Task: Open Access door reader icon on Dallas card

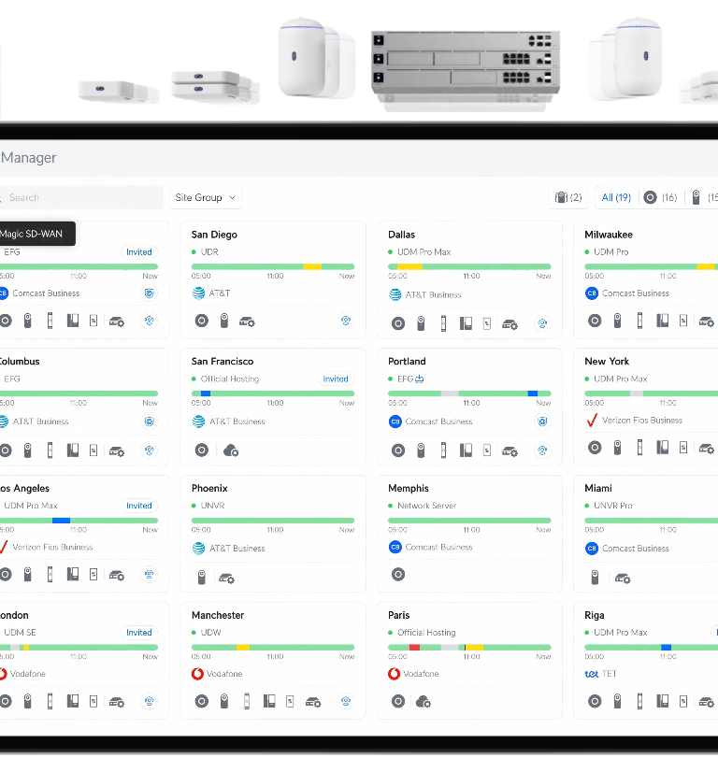Action: click(x=443, y=323)
